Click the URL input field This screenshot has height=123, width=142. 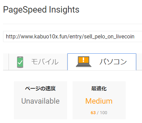(73, 36)
